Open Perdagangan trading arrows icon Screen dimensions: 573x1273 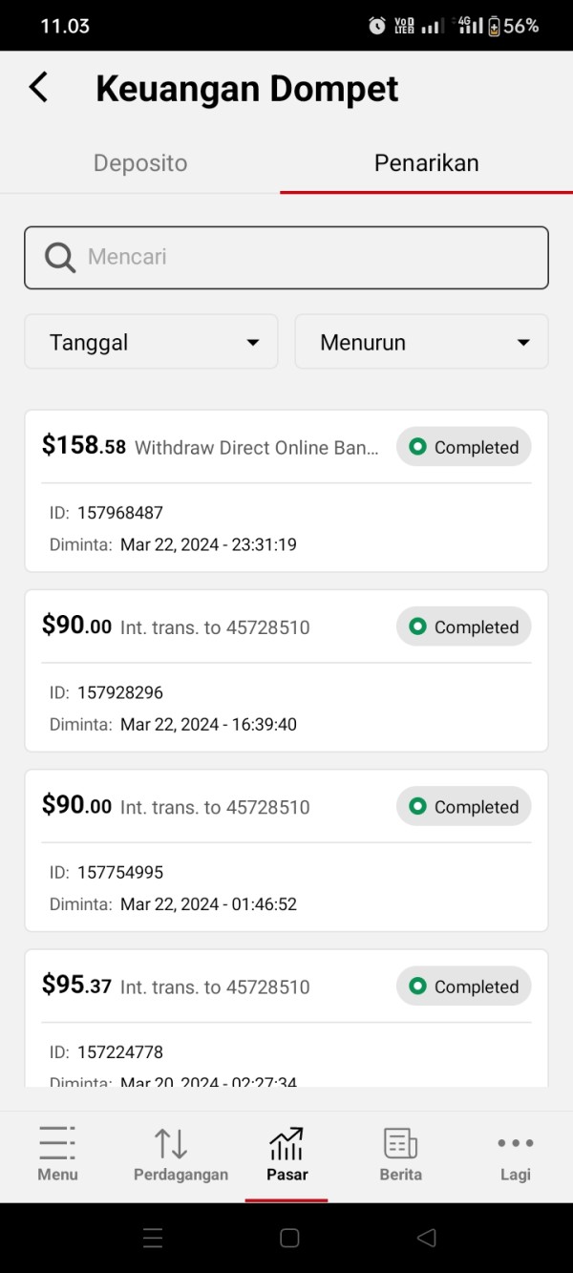pos(171,1143)
